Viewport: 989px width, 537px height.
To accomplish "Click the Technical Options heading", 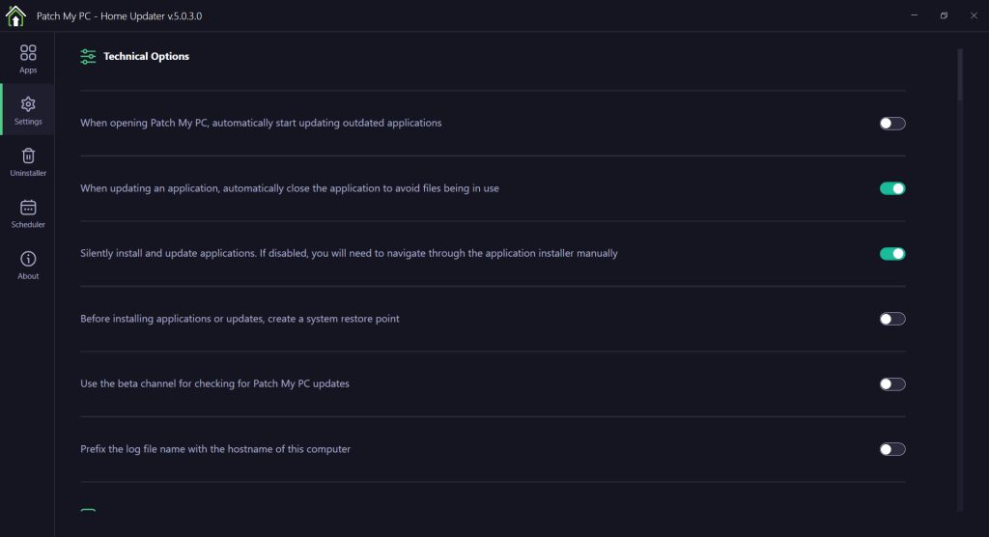I will [x=147, y=56].
